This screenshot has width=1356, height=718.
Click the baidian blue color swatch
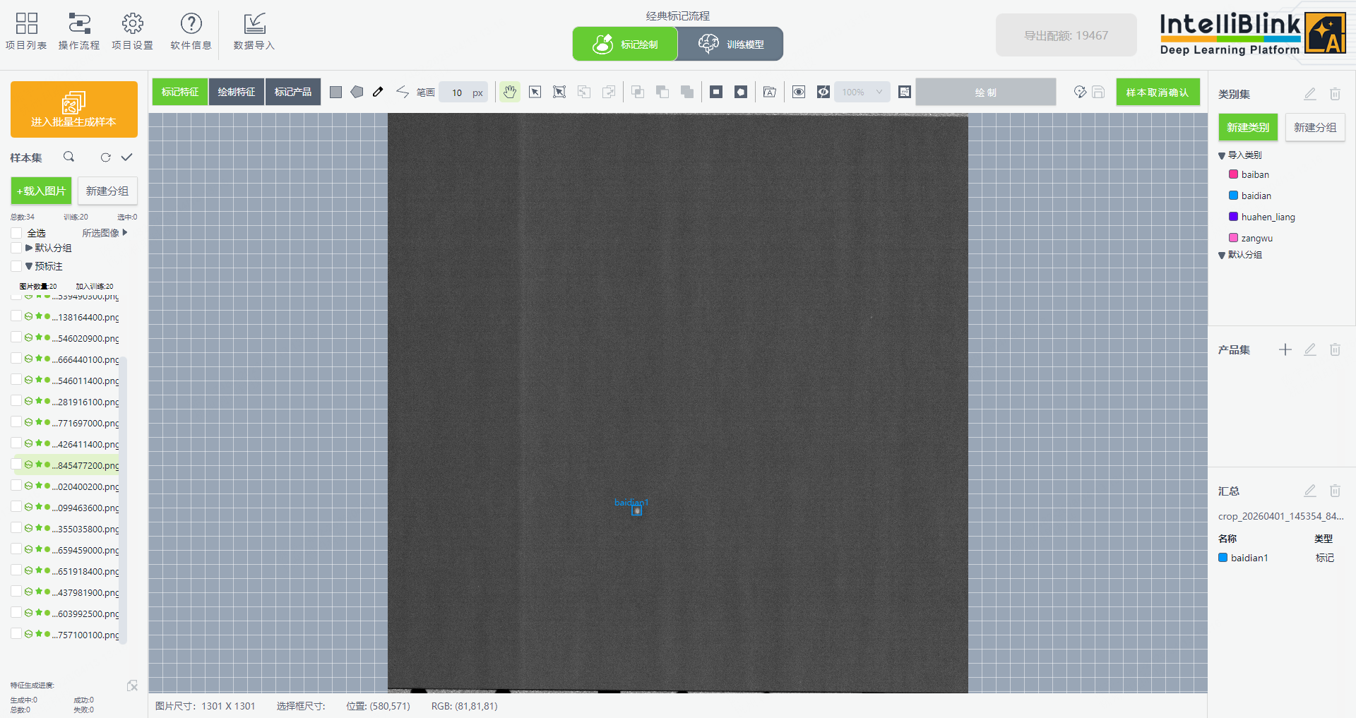1233,196
